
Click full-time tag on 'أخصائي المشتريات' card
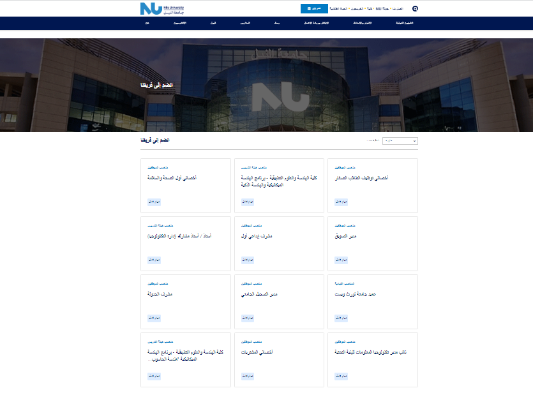pos(248,376)
